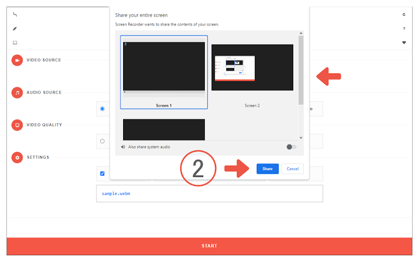Image resolution: width=419 pixels, height=262 pixels.
Task: Click the blue Share button
Action: pyautogui.click(x=268, y=169)
